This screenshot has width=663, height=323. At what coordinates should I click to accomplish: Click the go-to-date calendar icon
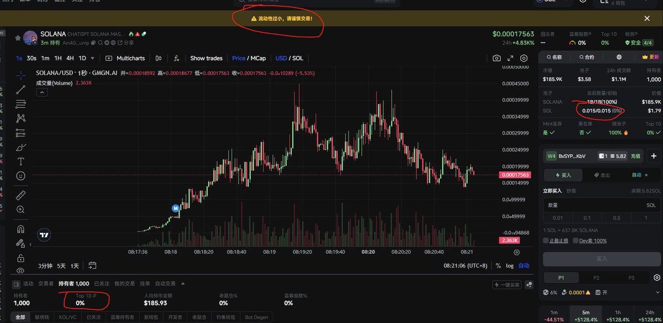(92, 265)
